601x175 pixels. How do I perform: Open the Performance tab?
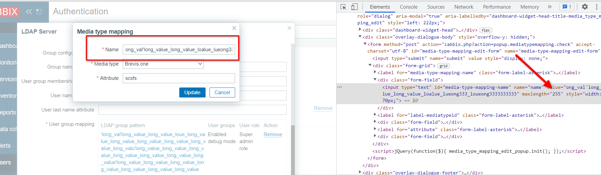tap(497, 7)
